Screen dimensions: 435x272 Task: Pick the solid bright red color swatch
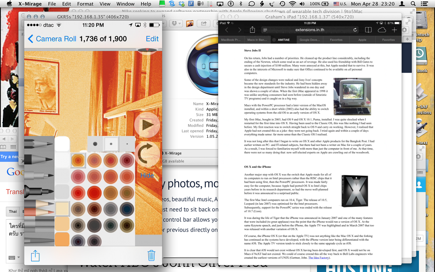(94, 193)
